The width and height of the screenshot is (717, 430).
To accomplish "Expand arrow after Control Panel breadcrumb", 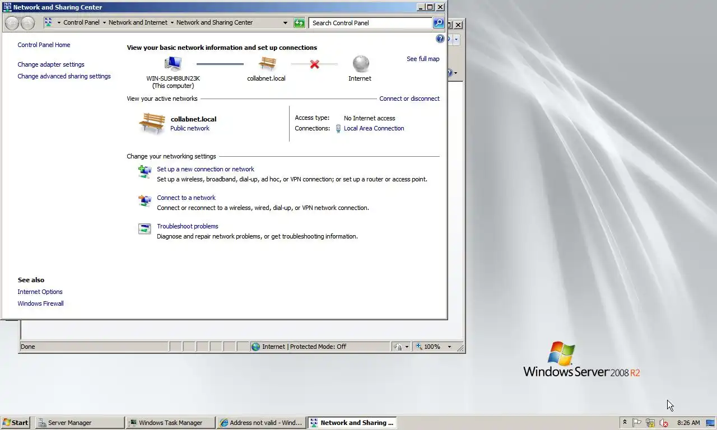I will (x=104, y=23).
